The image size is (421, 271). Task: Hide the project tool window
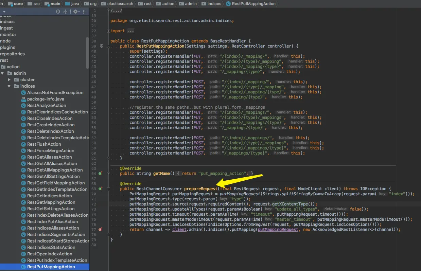tap(85, 12)
